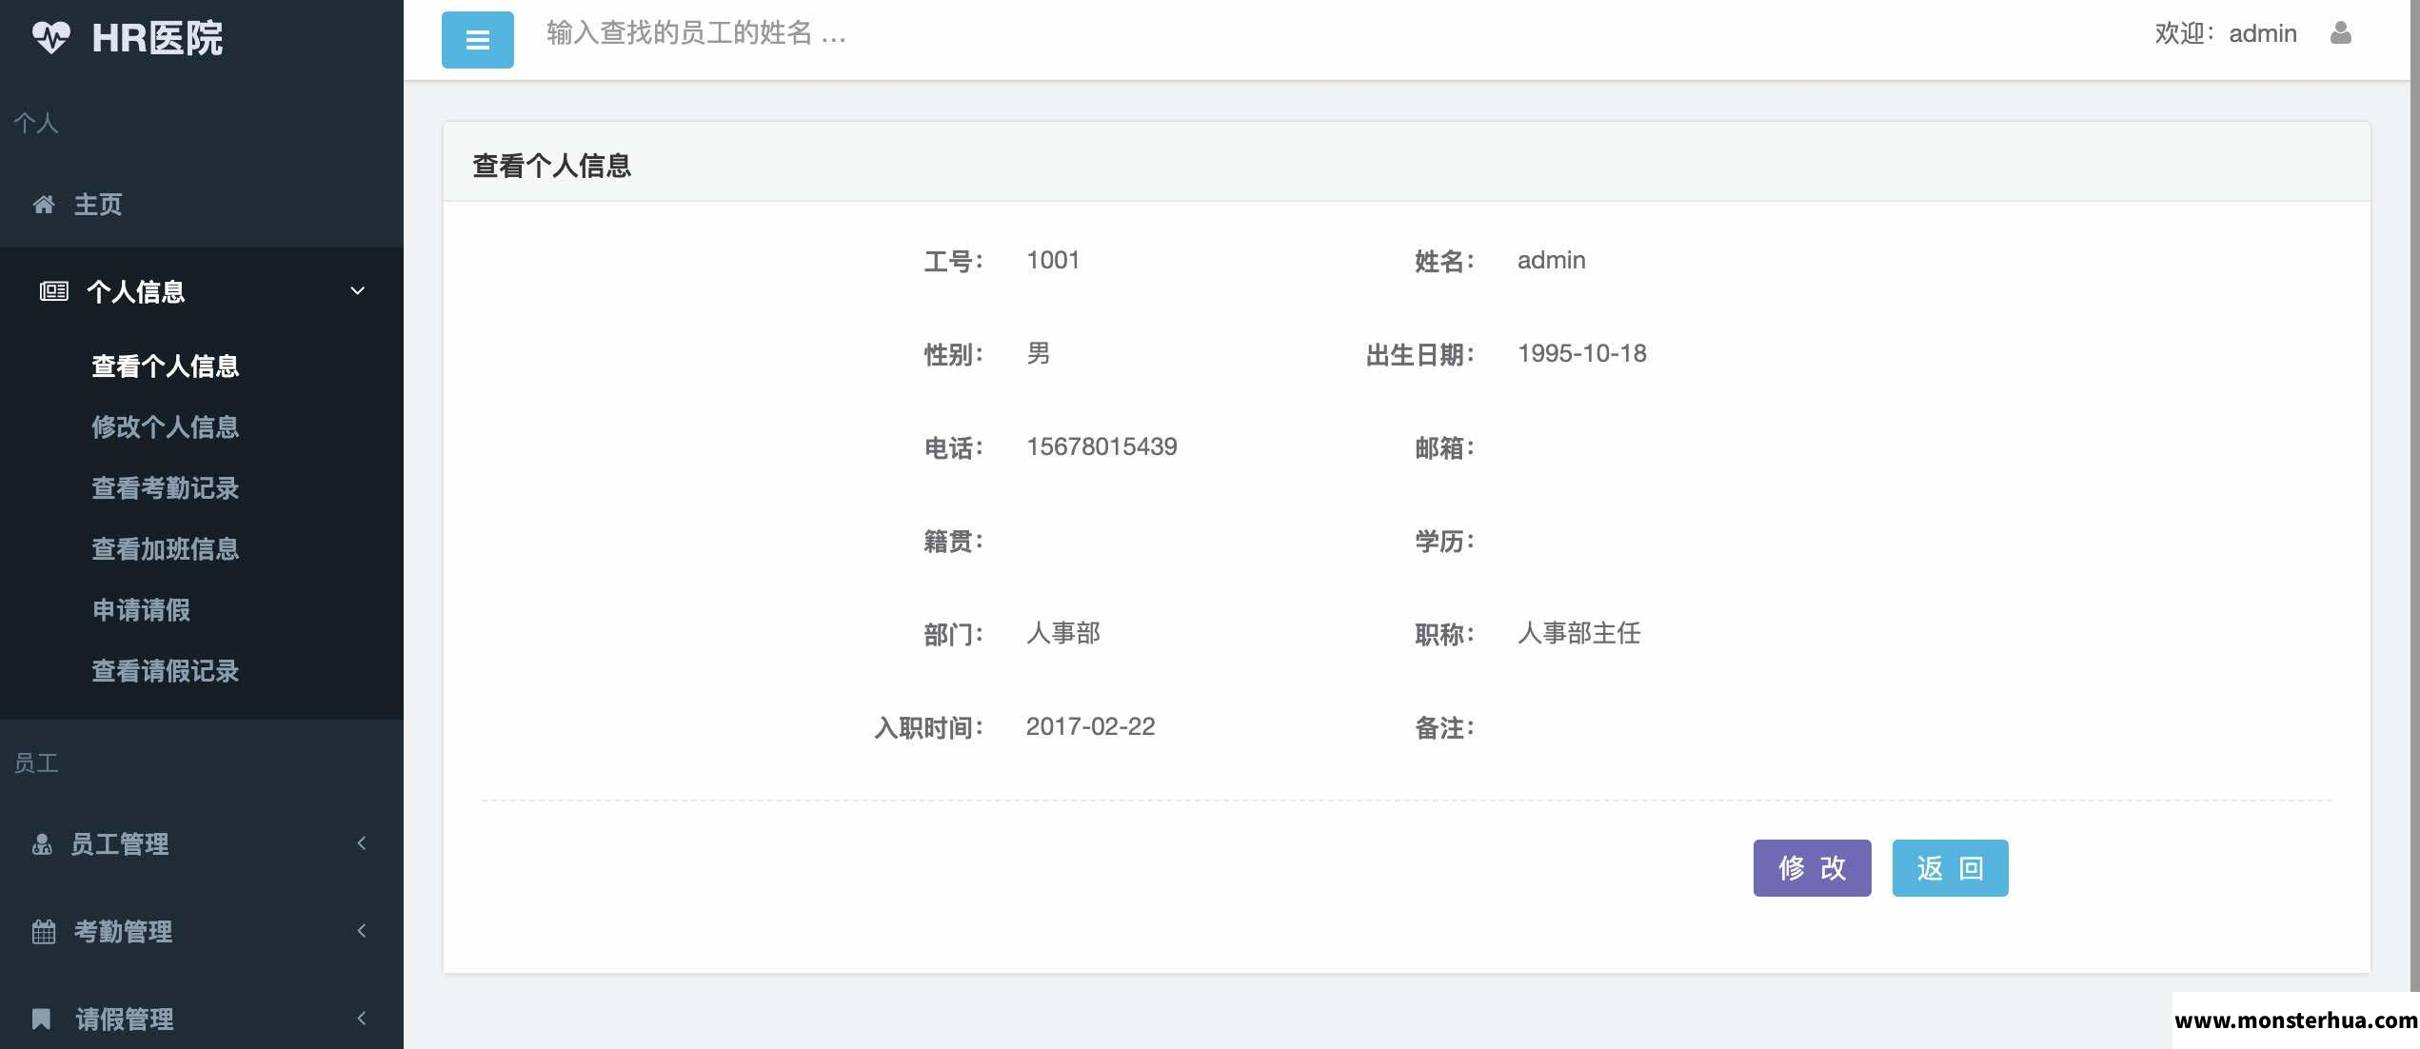Click the calendar icon beside 考勤管理
The width and height of the screenshot is (2420, 1049).
tap(44, 932)
